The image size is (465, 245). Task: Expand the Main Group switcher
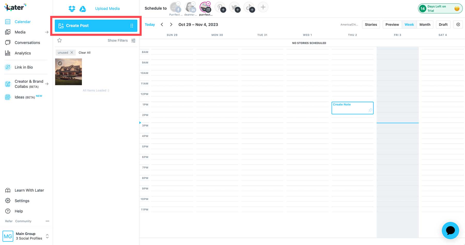47,236
